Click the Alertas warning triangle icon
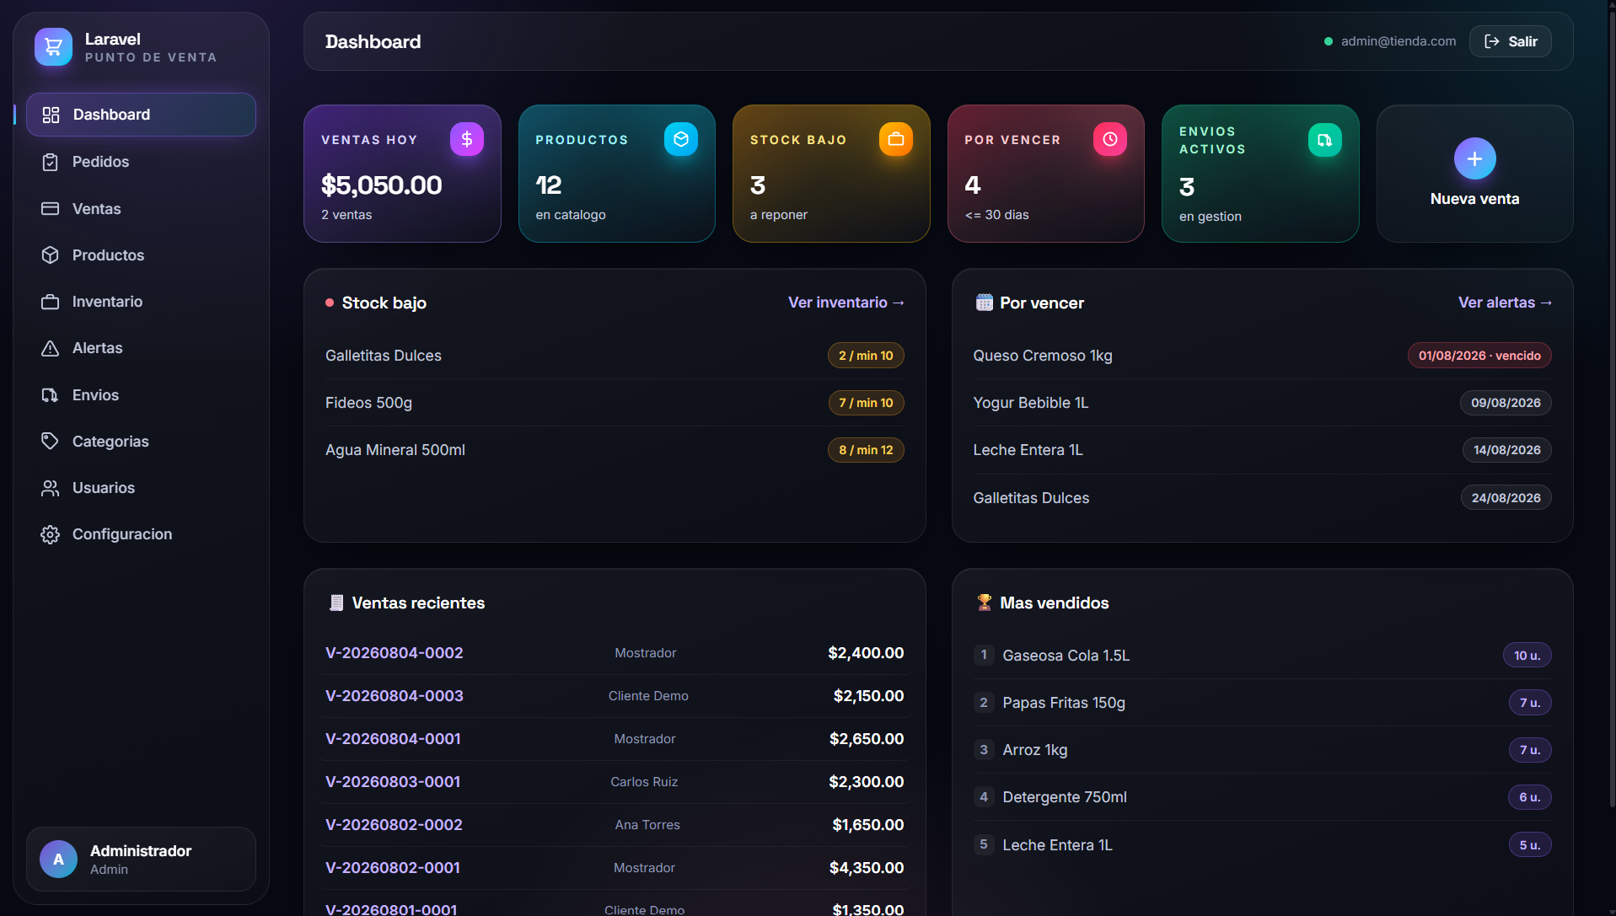 pyautogui.click(x=51, y=348)
